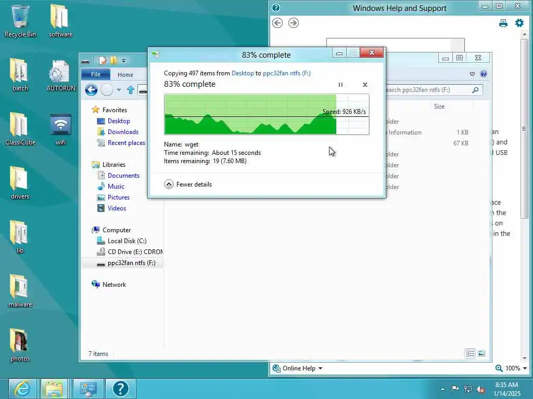This screenshot has width=533, height=399.
Task: Open the Customize Quick Access Toolbar dropdown
Action: coord(124,60)
